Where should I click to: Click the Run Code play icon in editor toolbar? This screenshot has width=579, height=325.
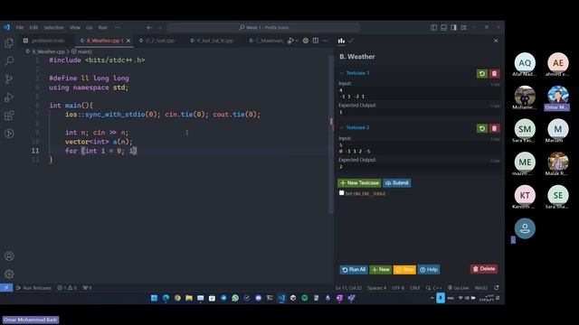[290, 41]
